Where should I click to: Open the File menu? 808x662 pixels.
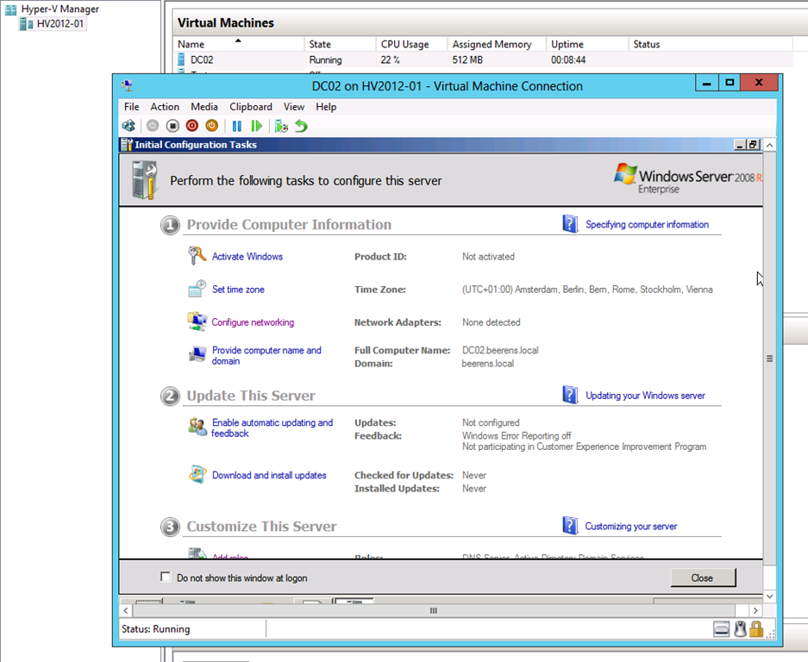[x=131, y=107]
